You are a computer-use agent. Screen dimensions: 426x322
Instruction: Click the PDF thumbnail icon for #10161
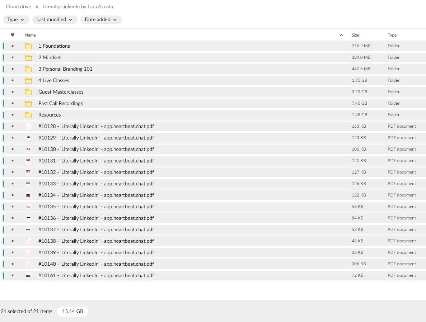pos(28,276)
